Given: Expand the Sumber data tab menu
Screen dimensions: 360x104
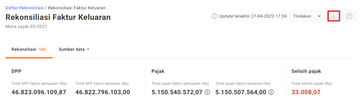Looking at the screenshot, I should pos(74,49).
